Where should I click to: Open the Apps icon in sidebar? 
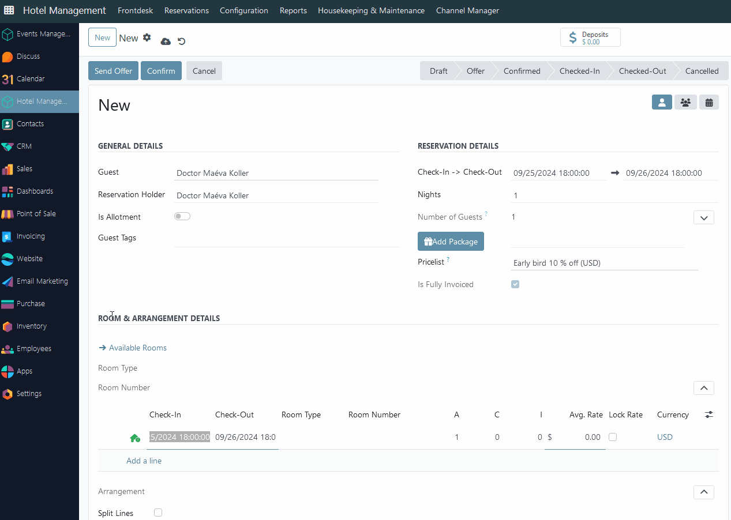(x=8, y=371)
